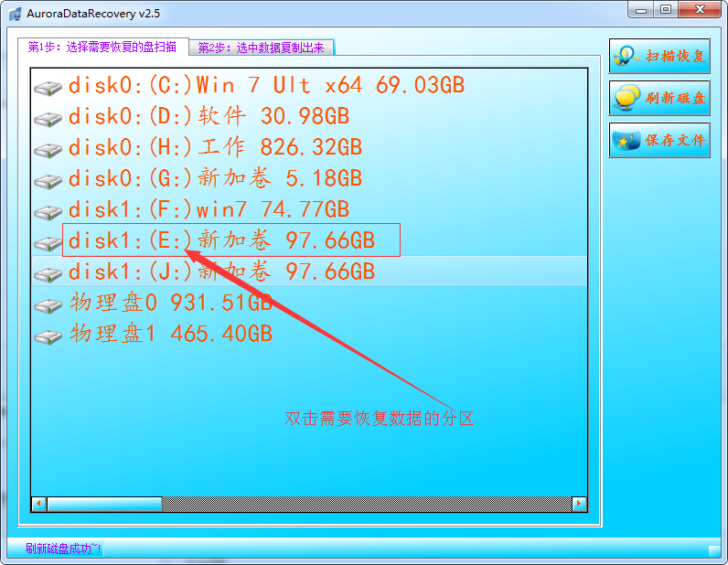Click the drive icon beside disk0 (H:) 工作
The height and width of the screenshot is (565, 728).
(x=48, y=149)
